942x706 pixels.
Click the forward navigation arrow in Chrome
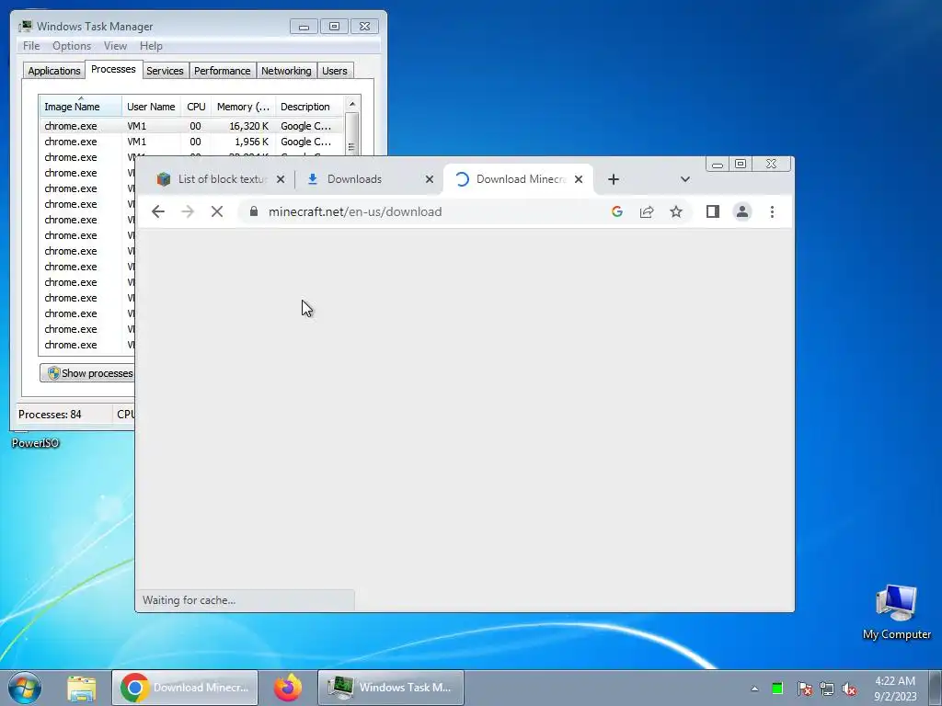(x=188, y=211)
